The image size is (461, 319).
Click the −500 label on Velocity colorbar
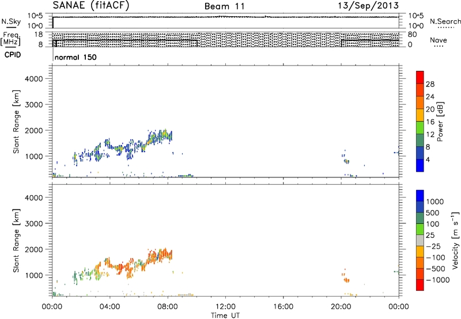436,268
